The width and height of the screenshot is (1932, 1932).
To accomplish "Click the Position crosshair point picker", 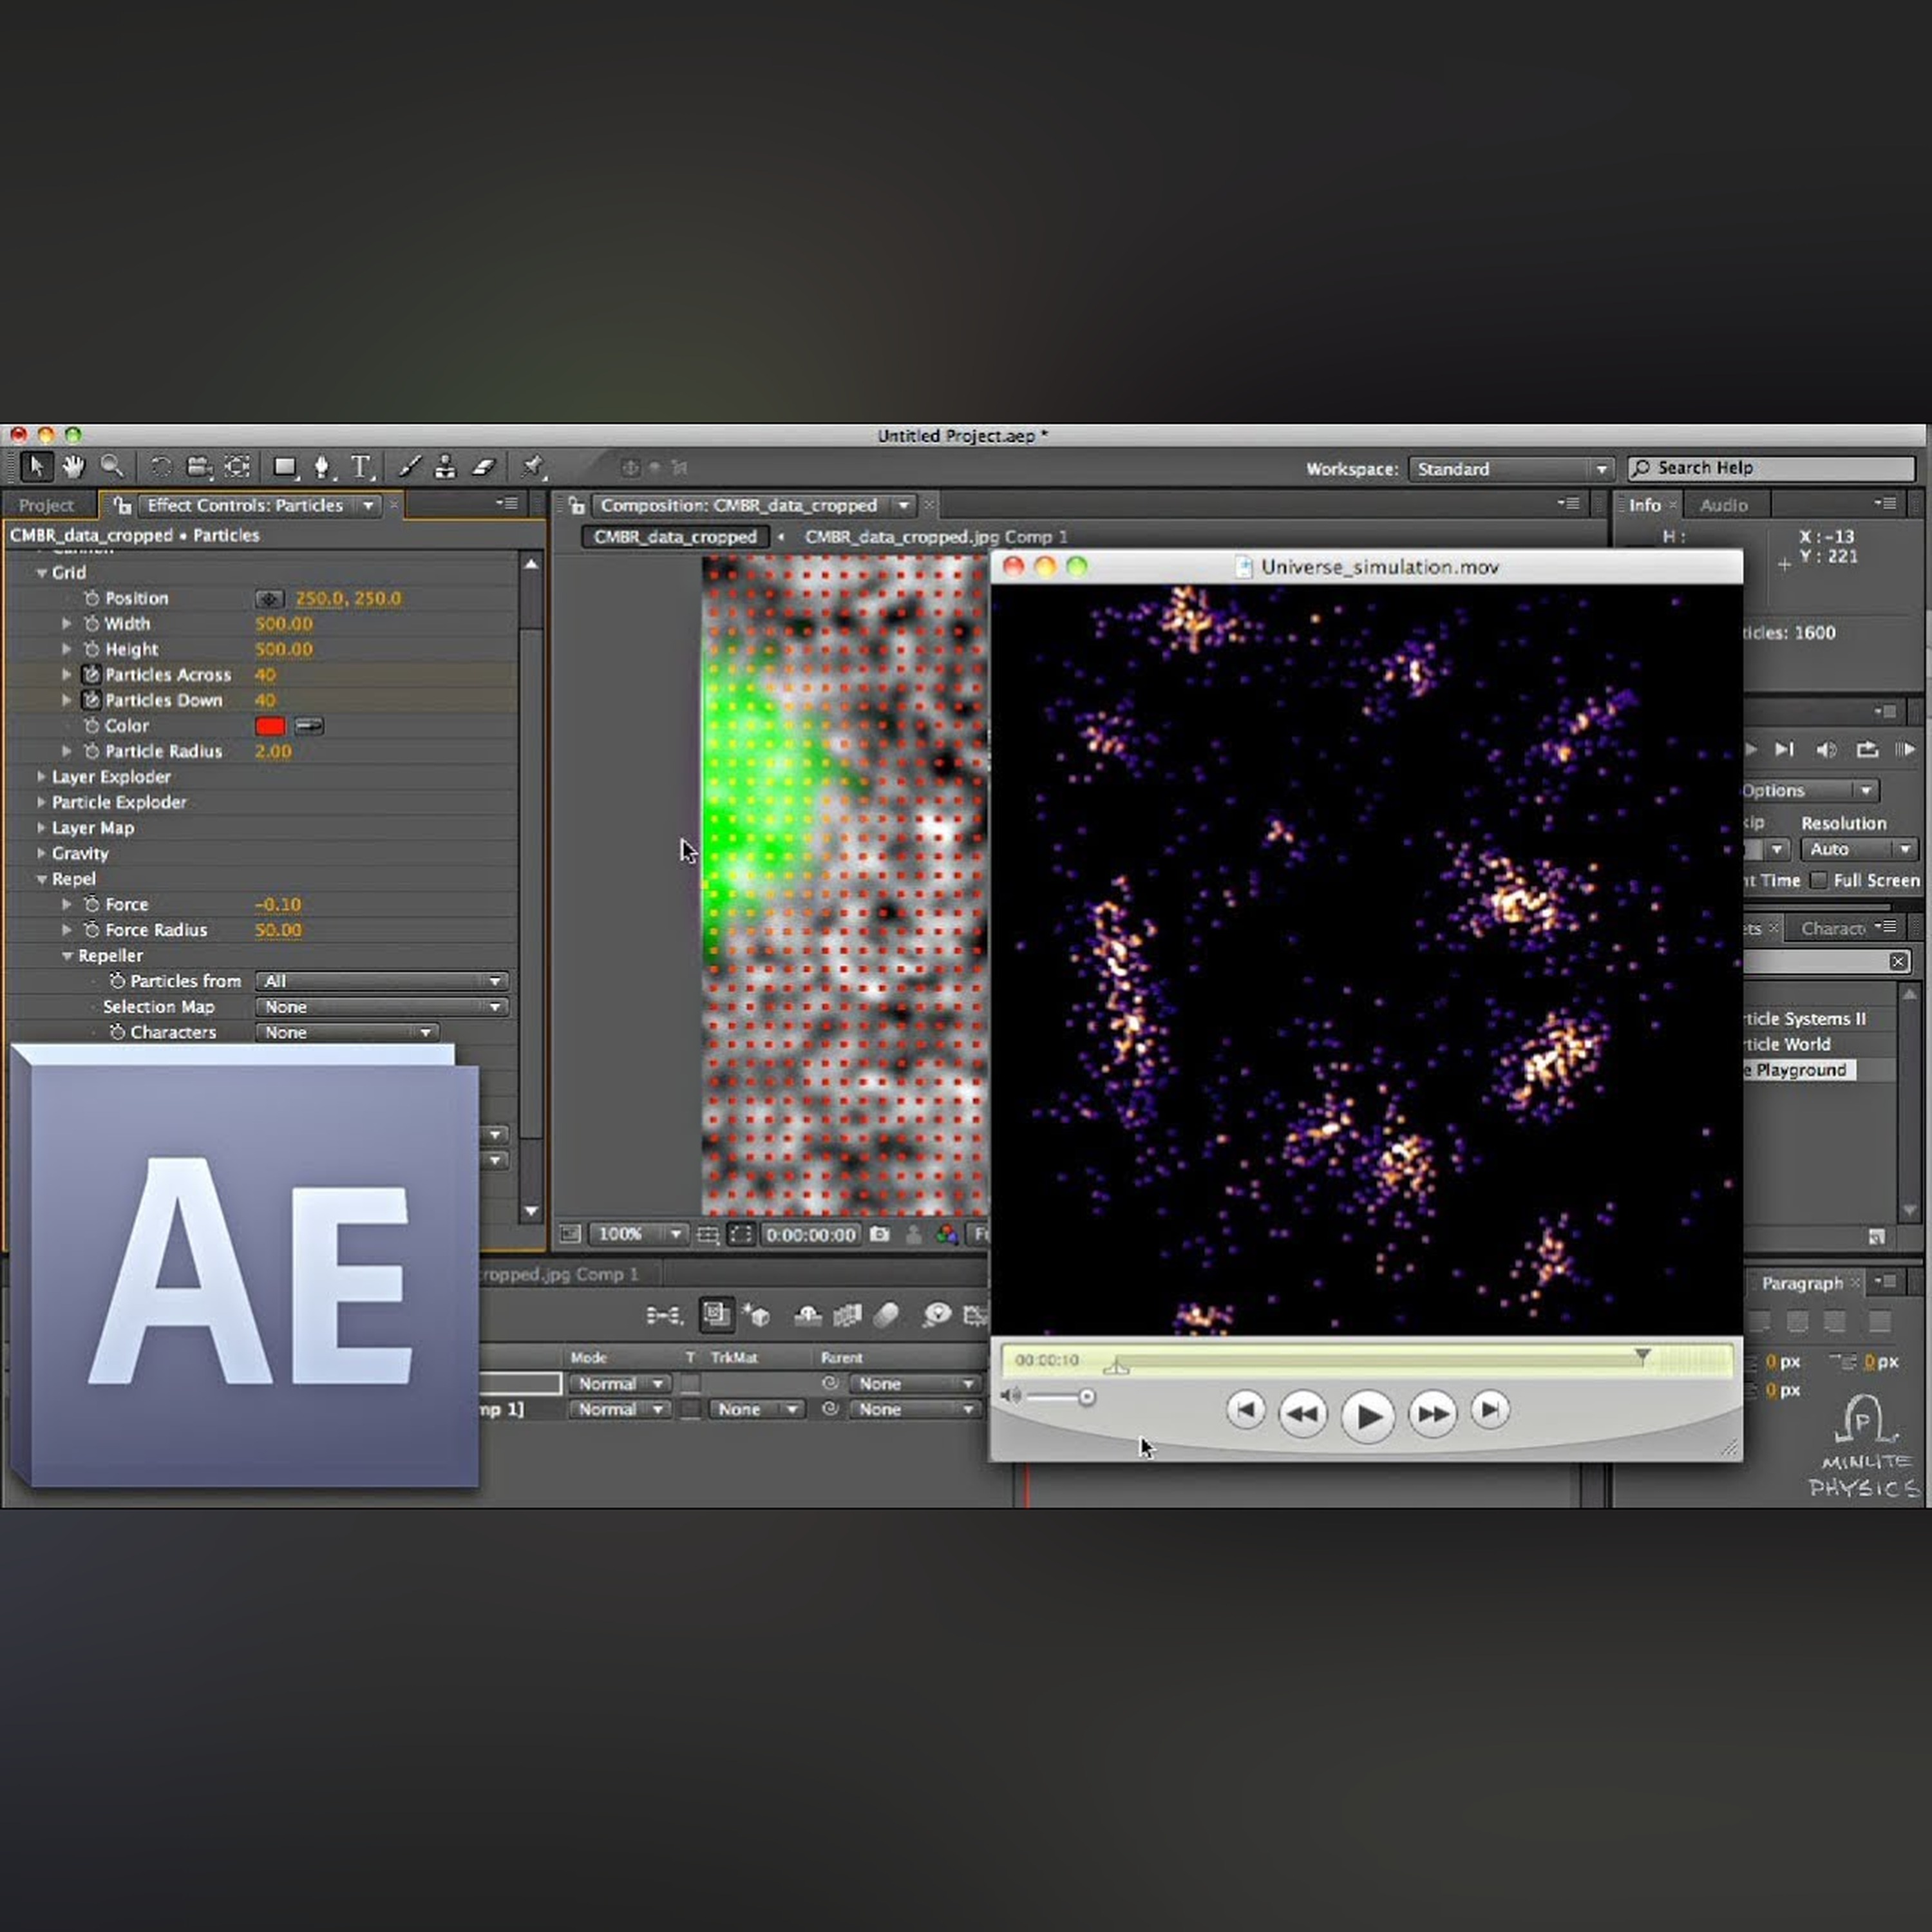I will [x=269, y=599].
